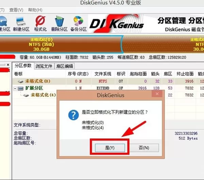This screenshot has width=204, height=180.
Task: Click the 标识 column header
Action: [x=121, y=74]
